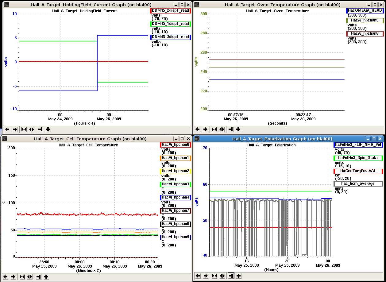Toggle auto-scroll icon in HoldingField_Current window
Image resolution: width=386 pixels, height=282 pixels.
[40, 129]
